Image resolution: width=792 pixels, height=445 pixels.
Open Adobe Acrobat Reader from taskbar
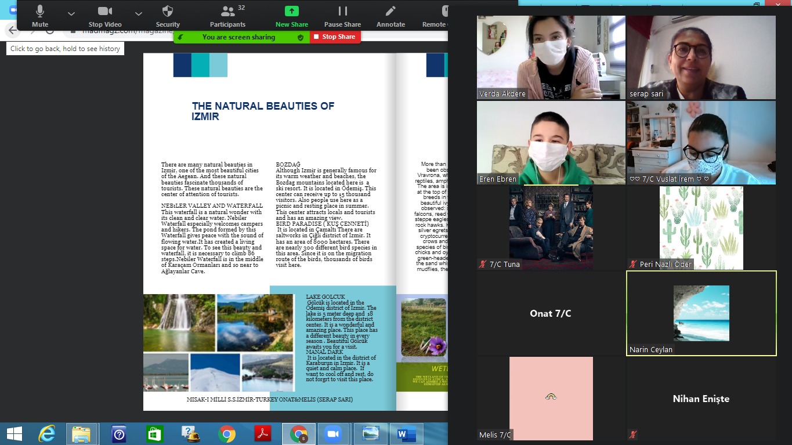(x=263, y=433)
